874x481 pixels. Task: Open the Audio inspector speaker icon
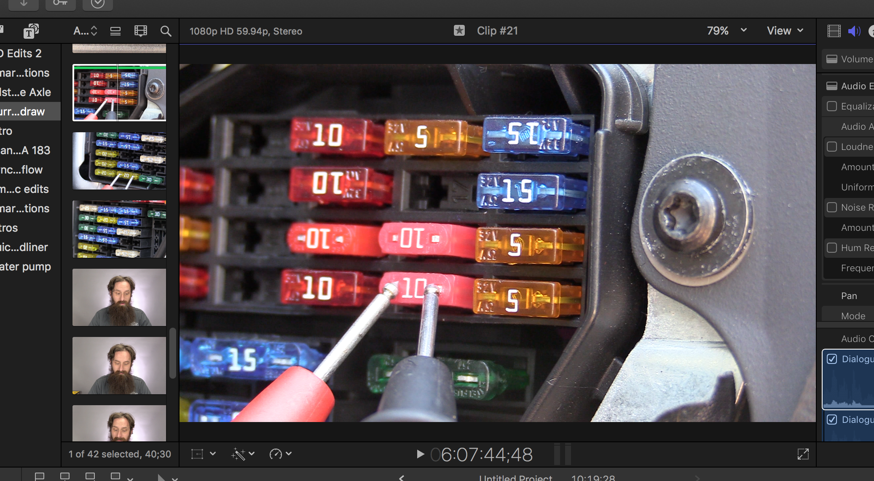click(x=854, y=31)
